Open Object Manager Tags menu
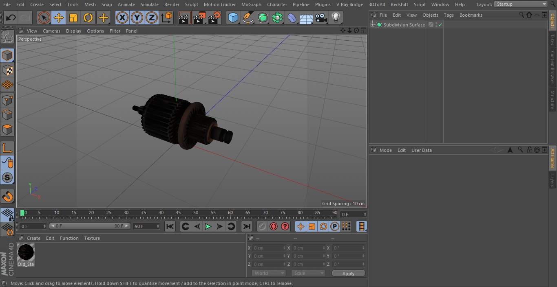Screen dimensions: 557x287 (x=449, y=15)
